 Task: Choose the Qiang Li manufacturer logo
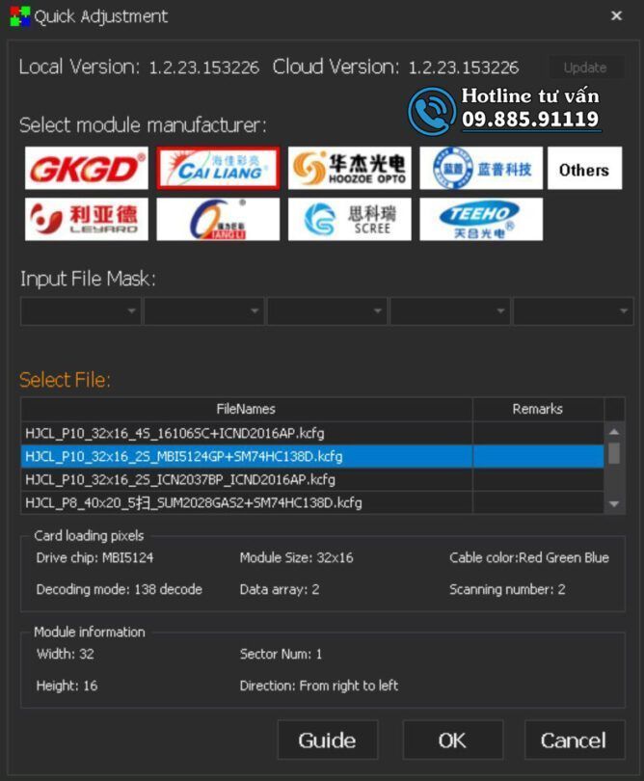218,219
